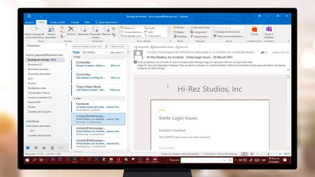Open the Facebook email
The image size is (315, 177).
tap(98, 107)
